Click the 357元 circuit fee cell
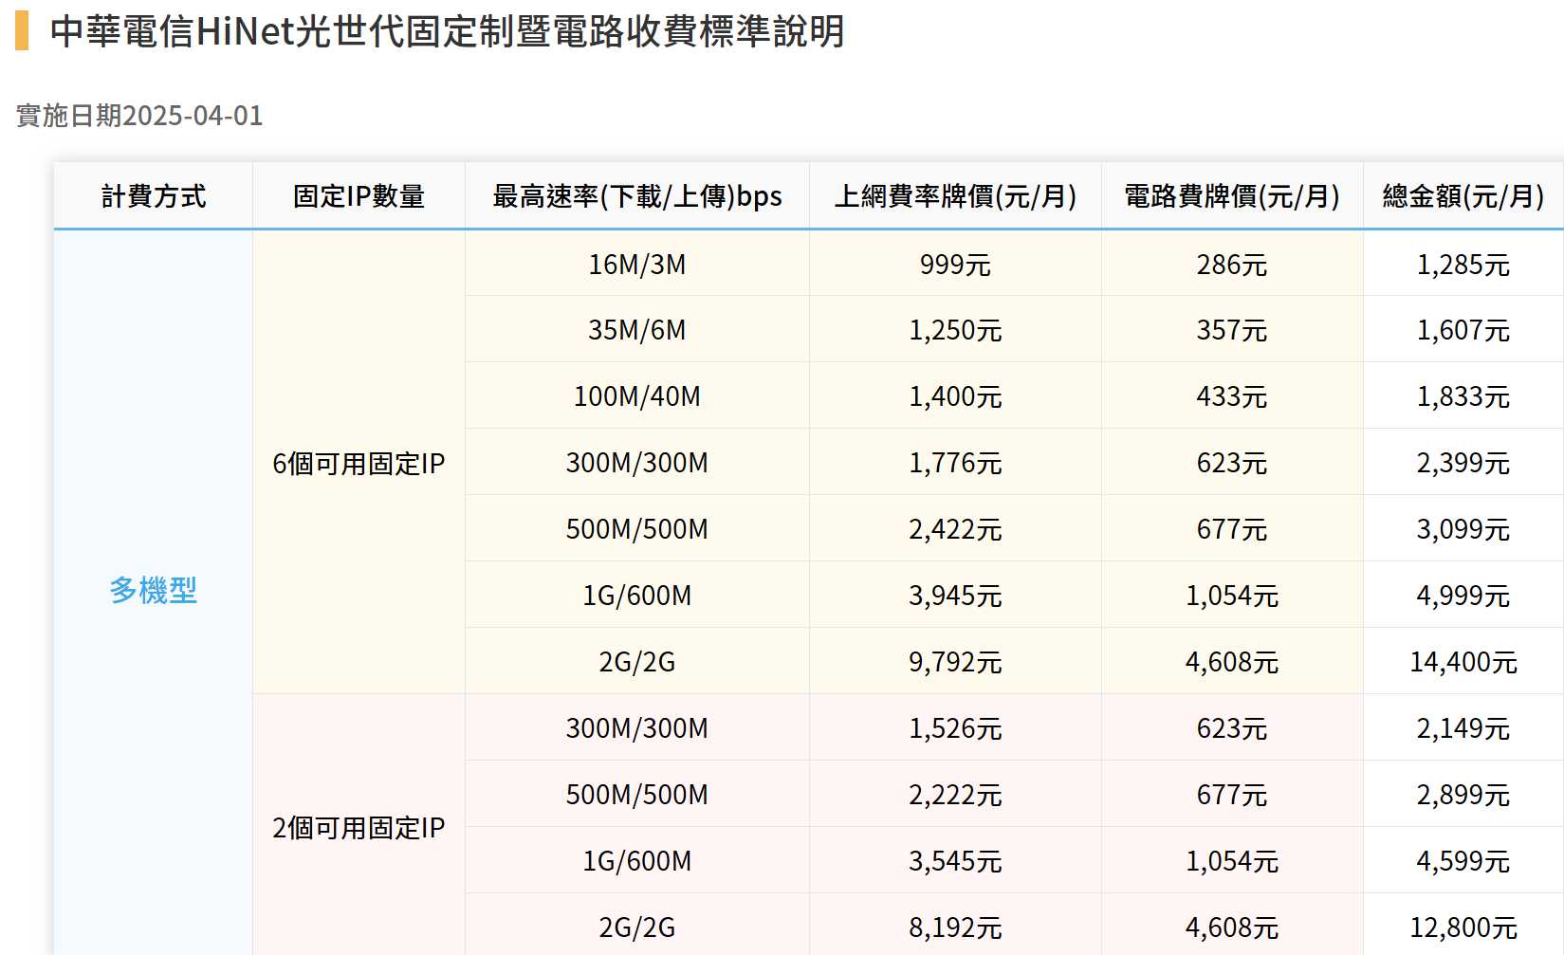The width and height of the screenshot is (1564, 955). coord(1232,330)
